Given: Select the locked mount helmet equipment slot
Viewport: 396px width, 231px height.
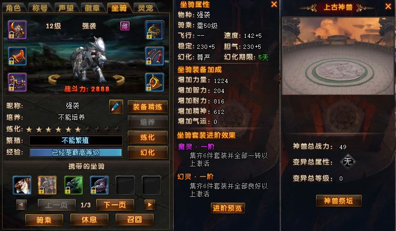Looking at the screenshot, I should [x=17, y=30].
